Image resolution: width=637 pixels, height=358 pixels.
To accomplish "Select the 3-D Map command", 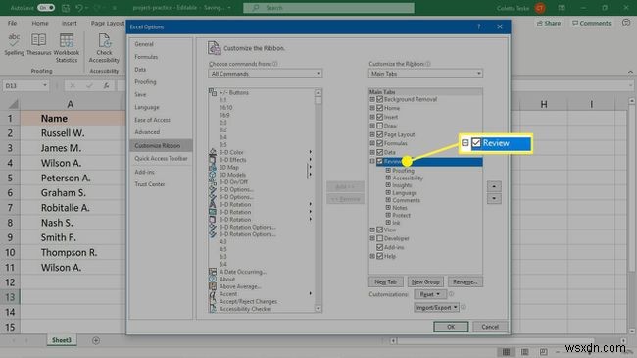I will [228, 167].
